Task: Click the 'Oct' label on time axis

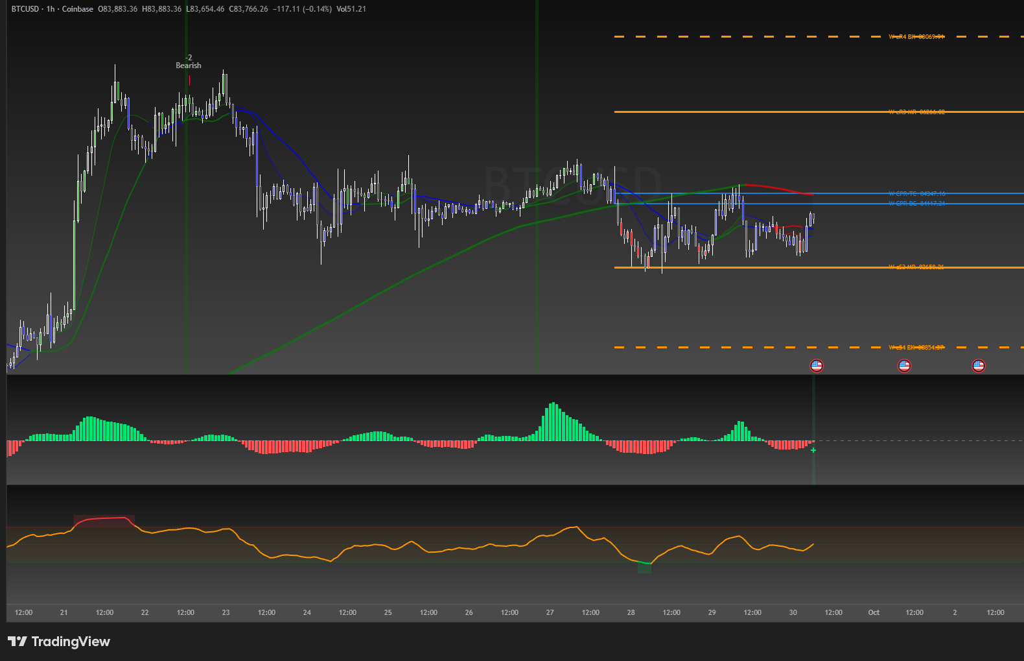Action: click(x=874, y=612)
